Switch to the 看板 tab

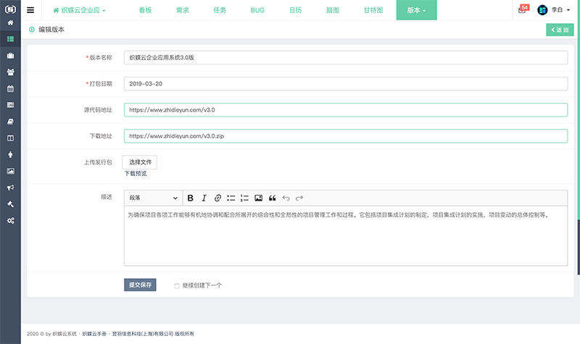[146, 10]
